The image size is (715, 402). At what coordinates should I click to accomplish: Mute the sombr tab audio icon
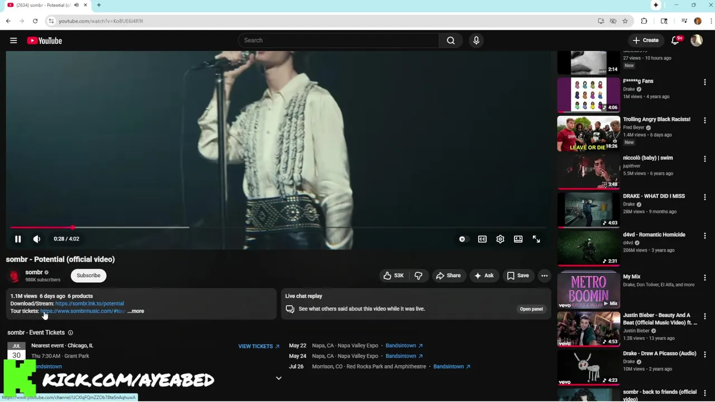77,5
